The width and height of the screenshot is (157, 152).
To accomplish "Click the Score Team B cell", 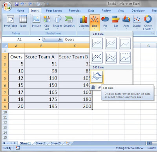I will 74,57.
